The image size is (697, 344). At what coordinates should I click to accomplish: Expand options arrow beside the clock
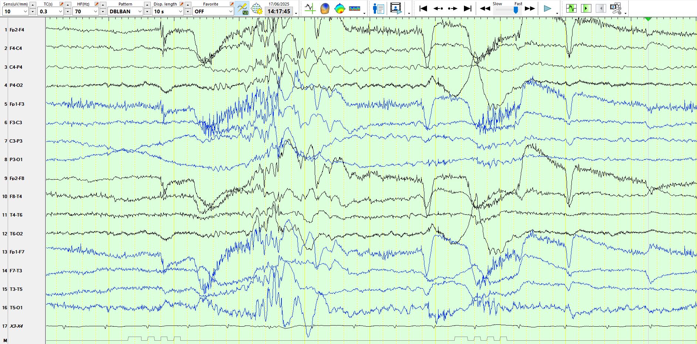coord(296,13)
